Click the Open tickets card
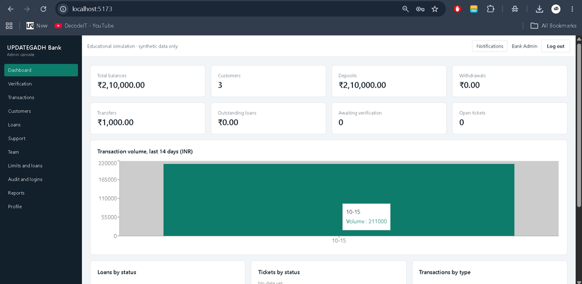Screen dimensions: 582x284 tap(510, 118)
